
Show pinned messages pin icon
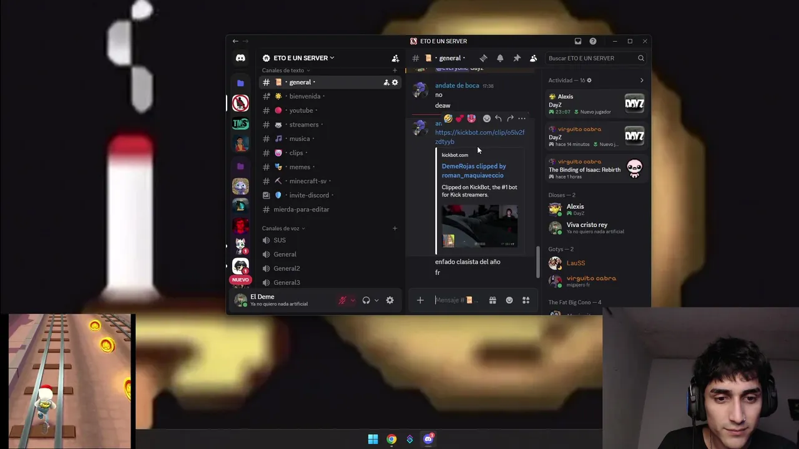517,58
